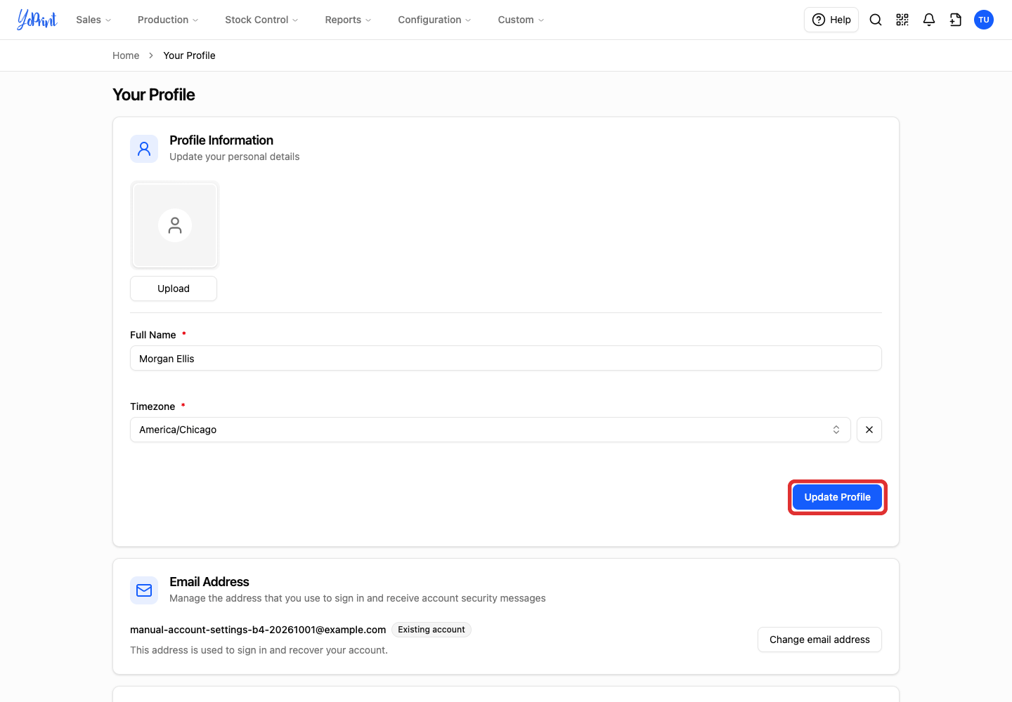Click the Help button
Image resolution: width=1012 pixels, height=702 pixels.
pos(831,20)
